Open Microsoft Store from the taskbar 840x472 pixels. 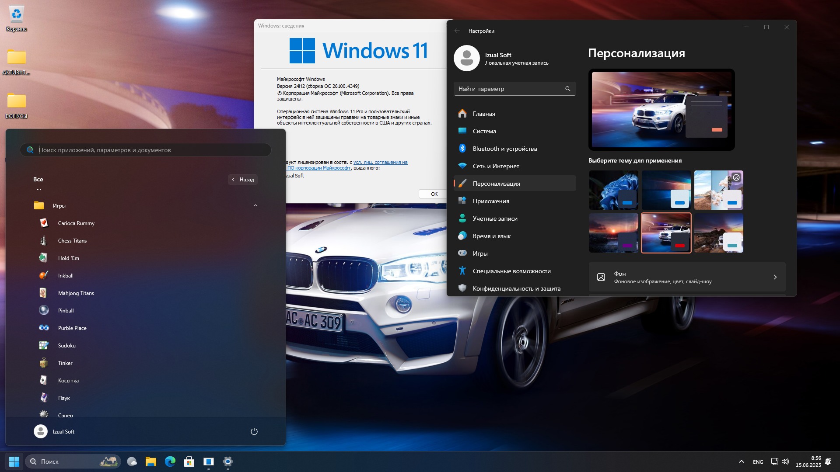(x=189, y=462)
